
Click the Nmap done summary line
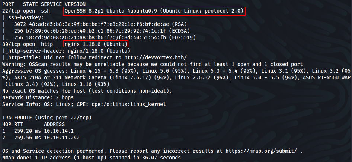[92, 158]
